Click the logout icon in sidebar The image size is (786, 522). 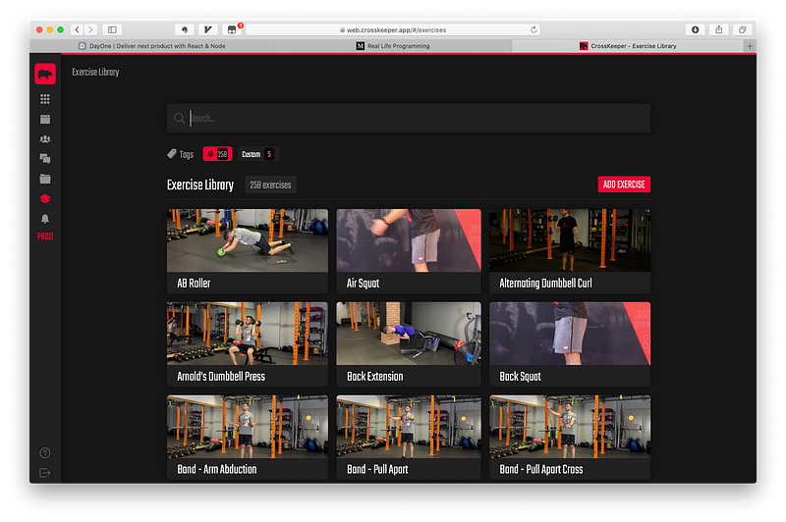(x=45, y=473)
